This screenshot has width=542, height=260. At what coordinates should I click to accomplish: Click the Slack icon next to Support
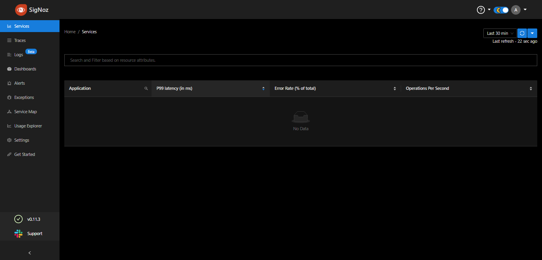point(18,233)
